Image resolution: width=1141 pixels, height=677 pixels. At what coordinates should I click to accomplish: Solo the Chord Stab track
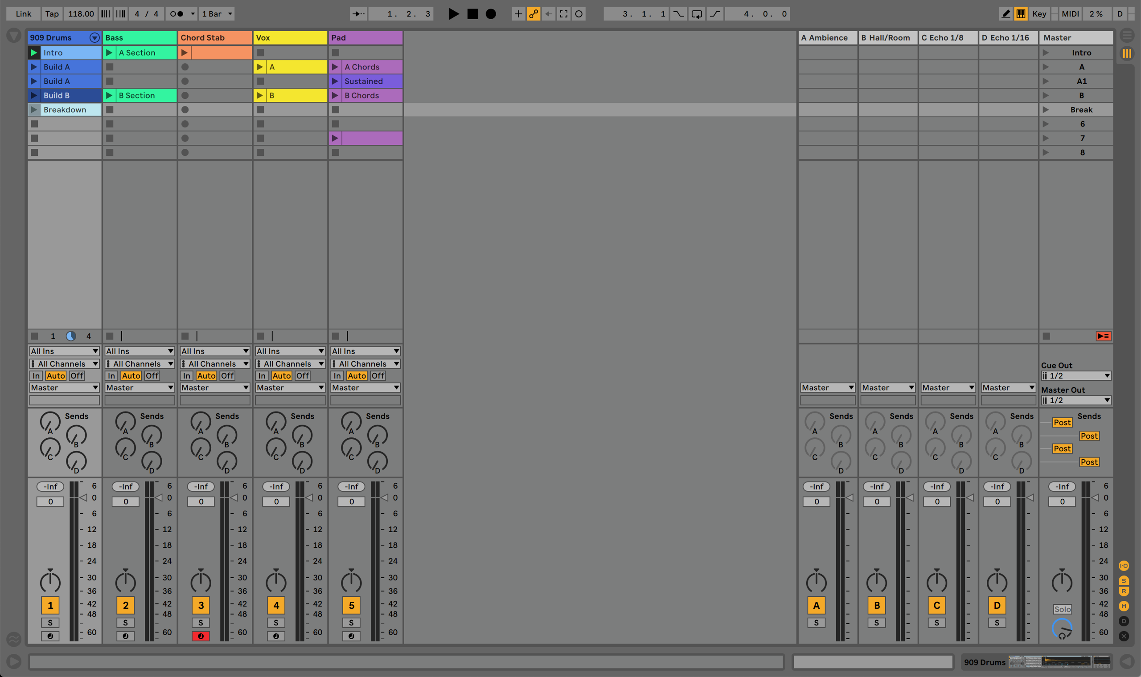(x=201, y=623)
